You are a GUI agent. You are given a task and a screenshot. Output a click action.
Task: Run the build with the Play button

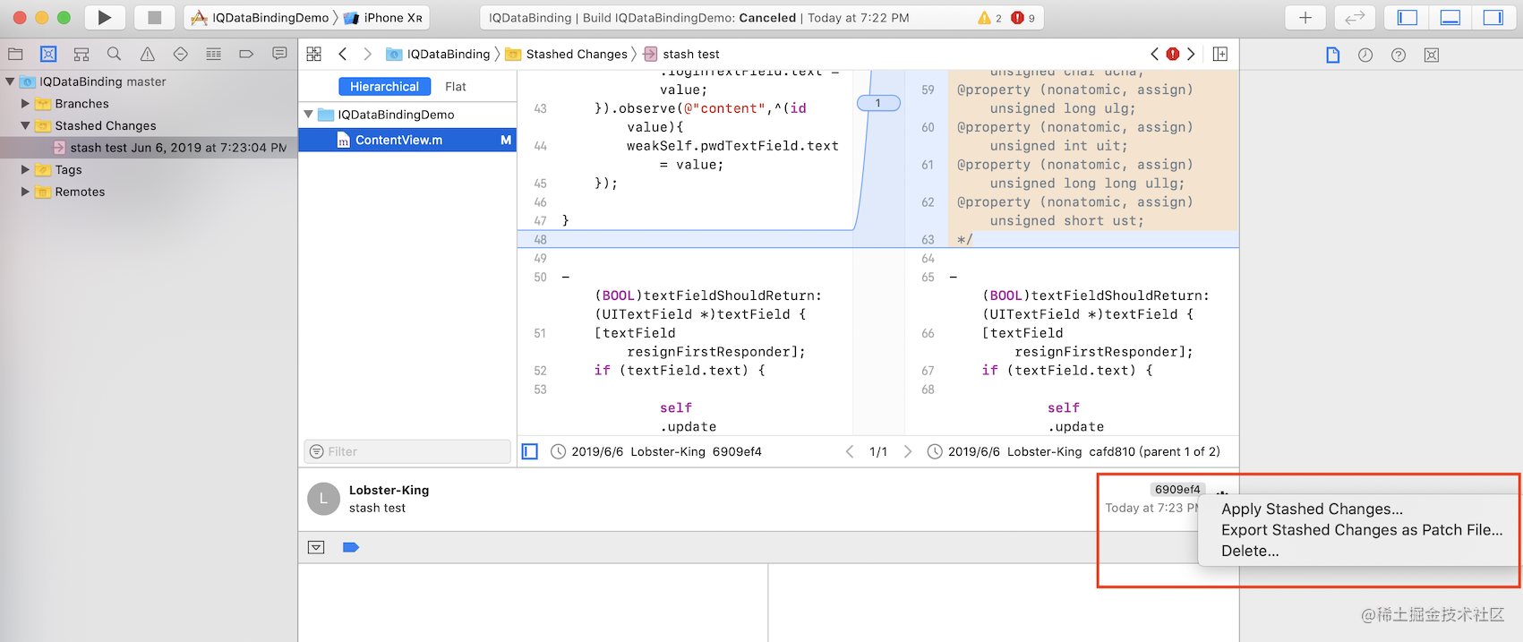point(105,17)
